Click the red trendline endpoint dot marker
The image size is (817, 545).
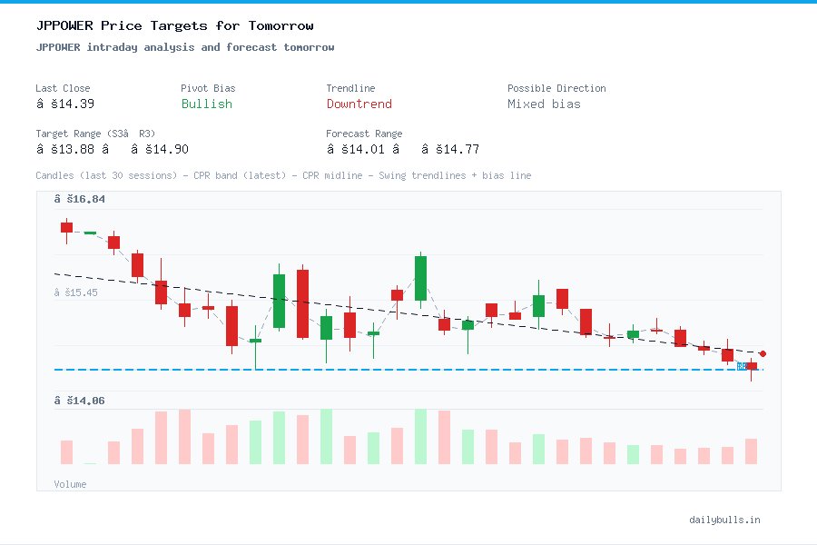[x=763, y=353]
